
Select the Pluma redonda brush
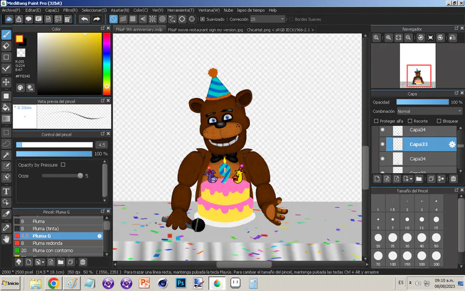click(58, 243)
